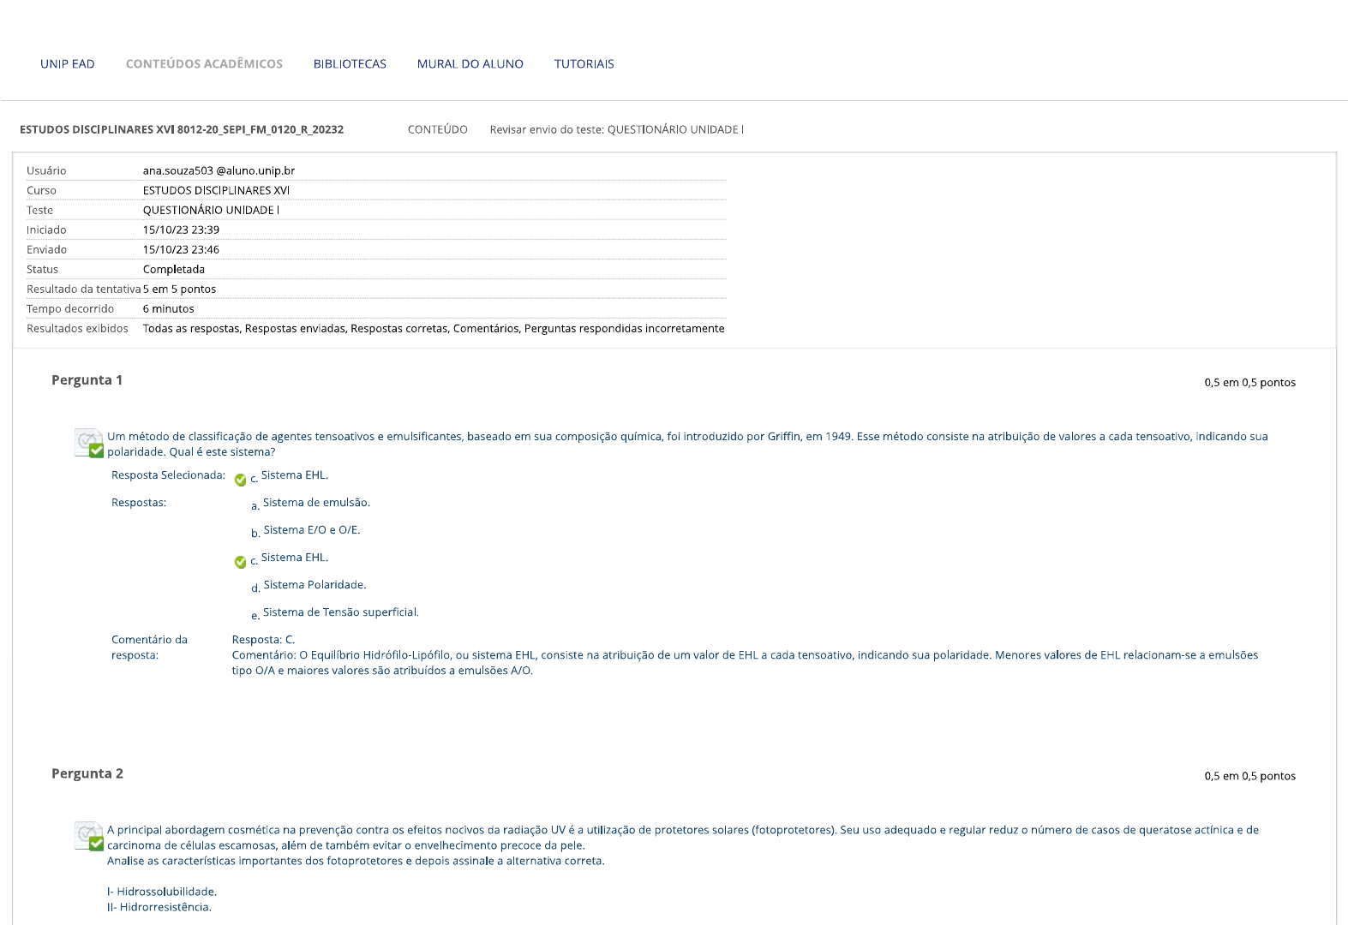
Task: Click the Pergunta 2 correct-answer status icon
Action: [89, 837]
